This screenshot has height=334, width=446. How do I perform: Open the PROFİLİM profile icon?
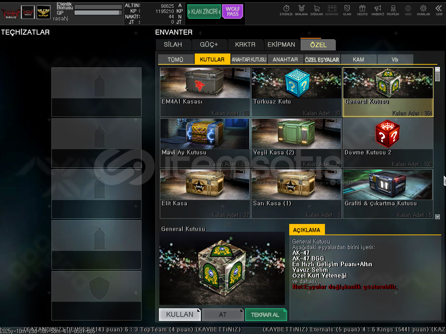point(393,10)
